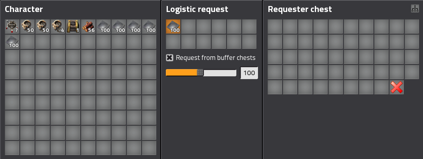423x159 pixels.
Task: Click the iron plate logistic request slot
Action: [173, 26]
